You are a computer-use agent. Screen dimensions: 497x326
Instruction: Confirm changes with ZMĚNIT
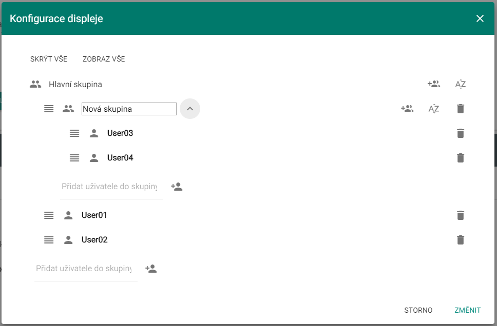468,310
